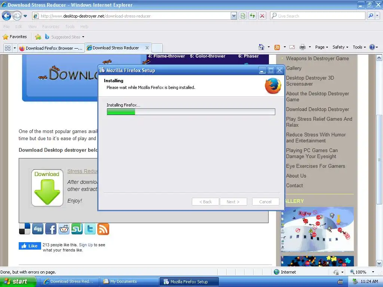Click the Firefox installation progress bar

pyautogui.click(x=191, y=112)
